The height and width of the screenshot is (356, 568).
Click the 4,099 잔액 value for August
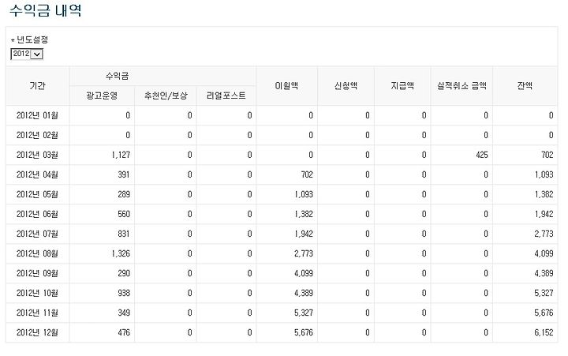point(544,253)
